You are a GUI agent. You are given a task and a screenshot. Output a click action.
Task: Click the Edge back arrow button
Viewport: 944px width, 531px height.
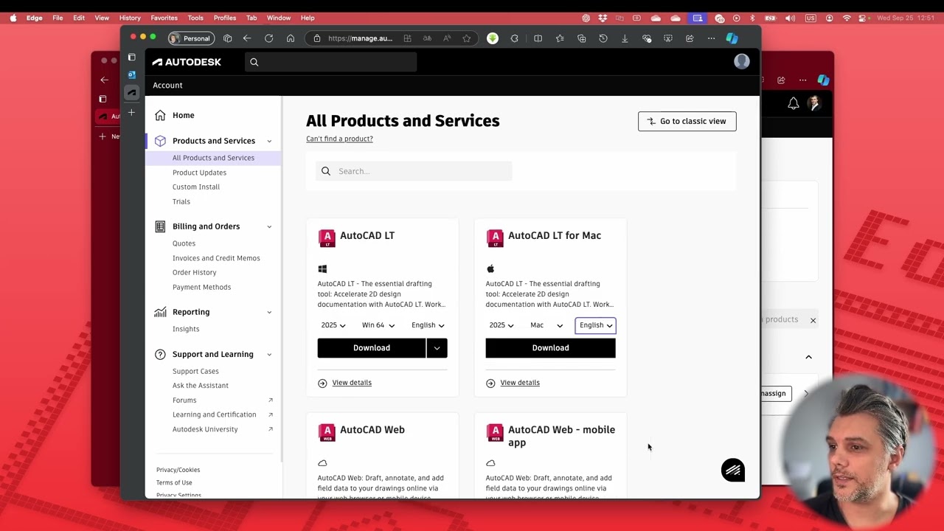(247, 38)
